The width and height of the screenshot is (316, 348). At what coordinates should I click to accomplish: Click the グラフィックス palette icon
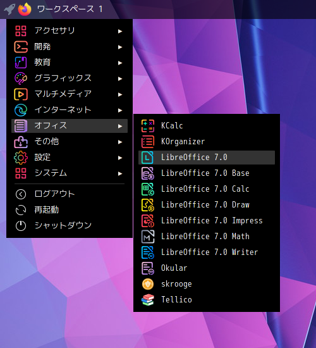click(x=21, y=78)
